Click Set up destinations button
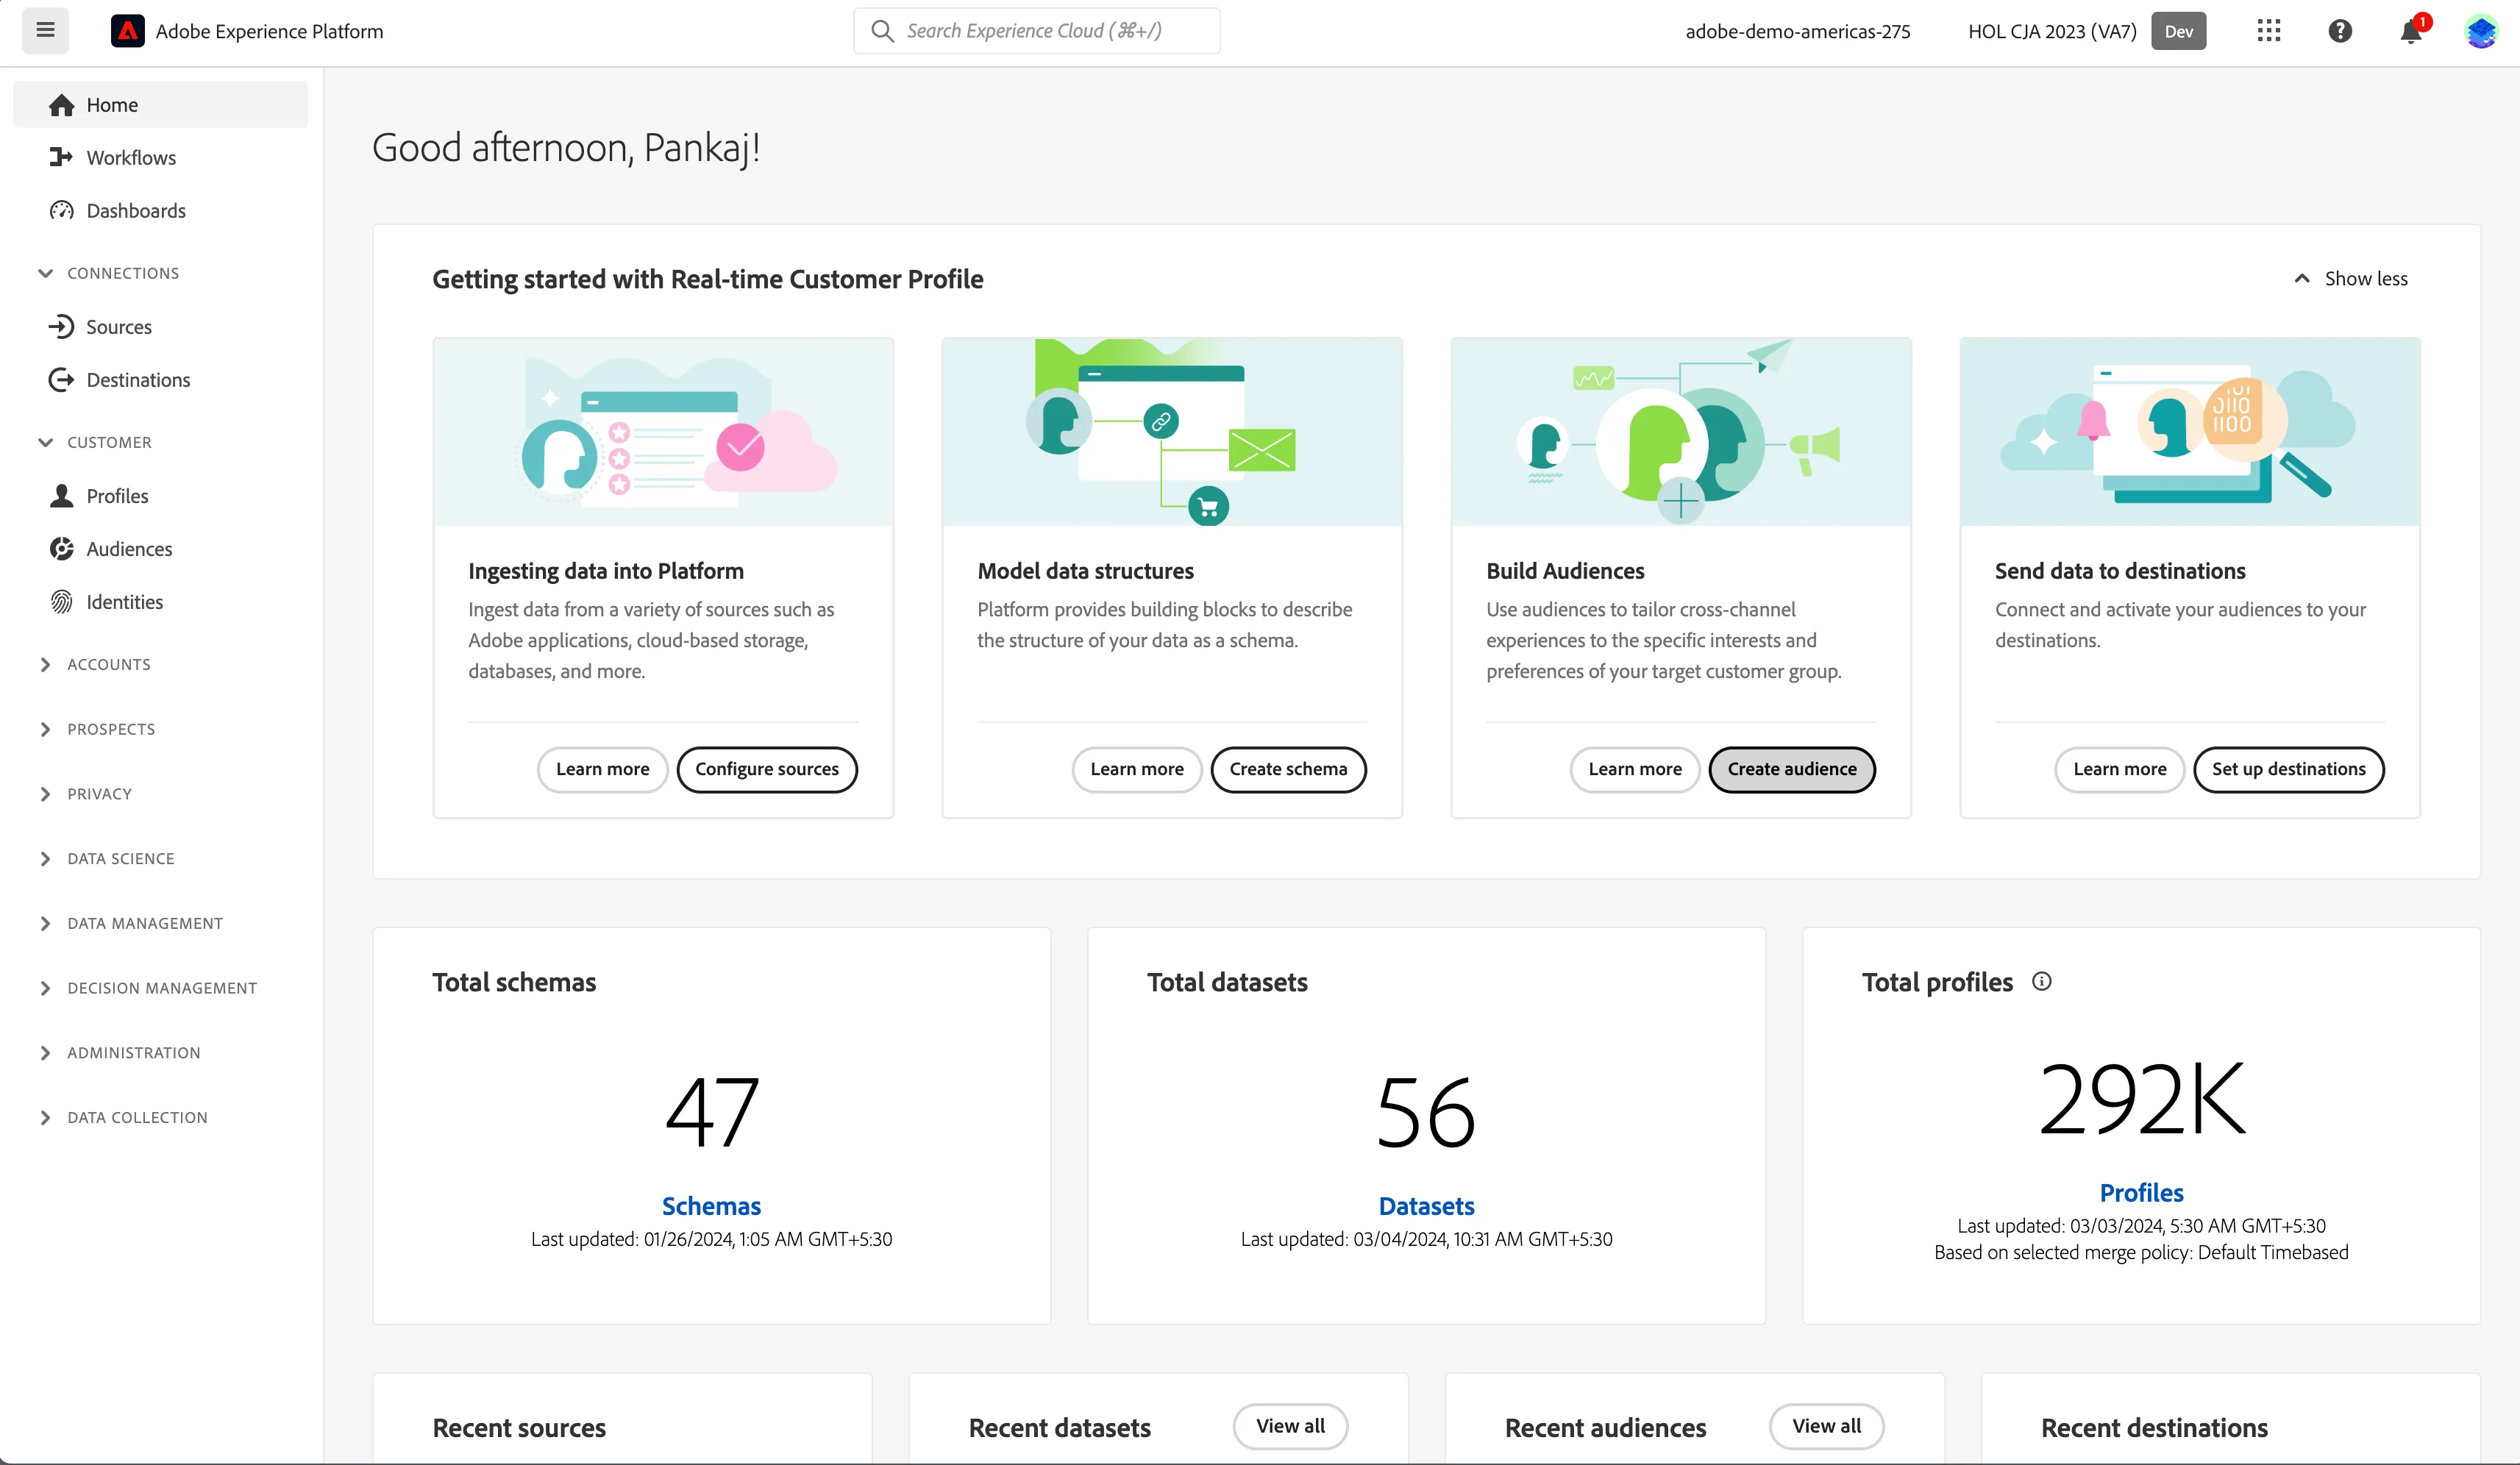2520x1465 pixels. (2288, 769)
